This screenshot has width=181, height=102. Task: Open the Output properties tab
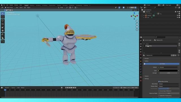coord(141,46)
